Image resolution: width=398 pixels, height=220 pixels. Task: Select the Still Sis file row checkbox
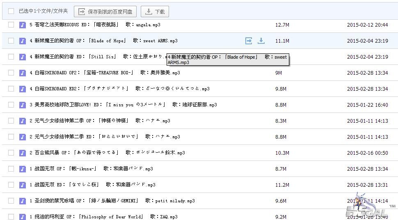pyautogui.click(x=11, y=57)
